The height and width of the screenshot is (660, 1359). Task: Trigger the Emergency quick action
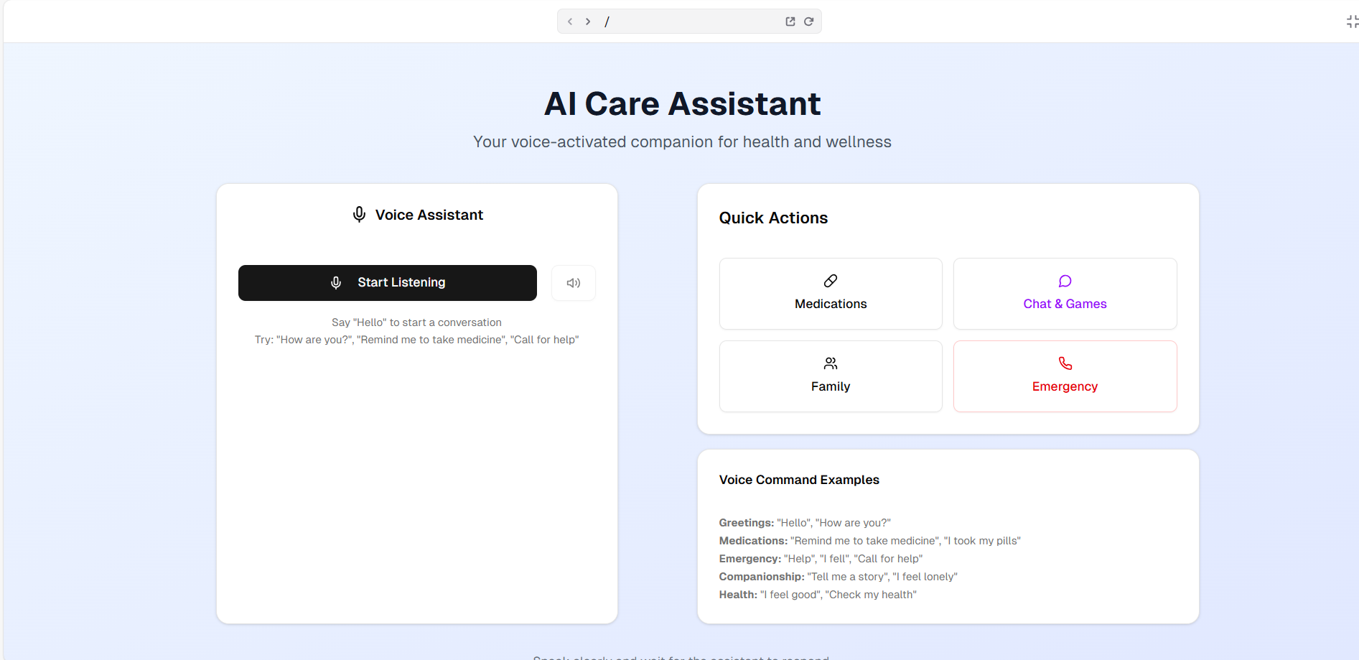[1065, 376]
